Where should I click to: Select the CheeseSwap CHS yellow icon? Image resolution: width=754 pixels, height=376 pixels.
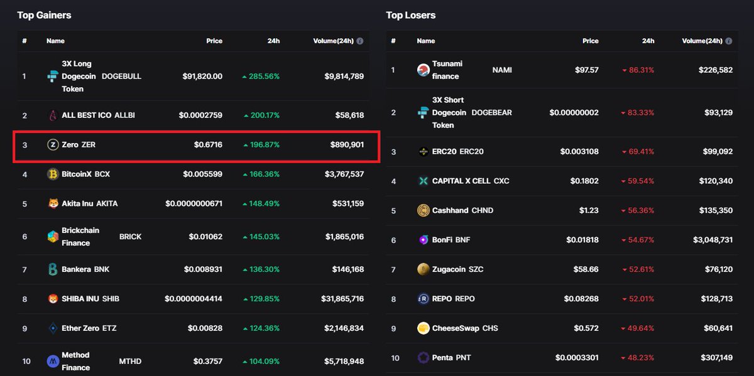(422, 328)
